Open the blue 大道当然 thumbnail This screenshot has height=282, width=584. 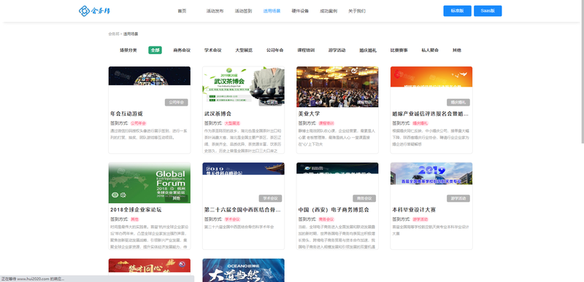pyautogui.click(x=243, y=270)
